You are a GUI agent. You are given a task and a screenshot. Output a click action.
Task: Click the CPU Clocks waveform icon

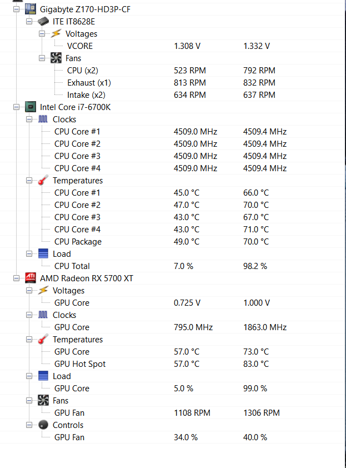click(43, 119)
